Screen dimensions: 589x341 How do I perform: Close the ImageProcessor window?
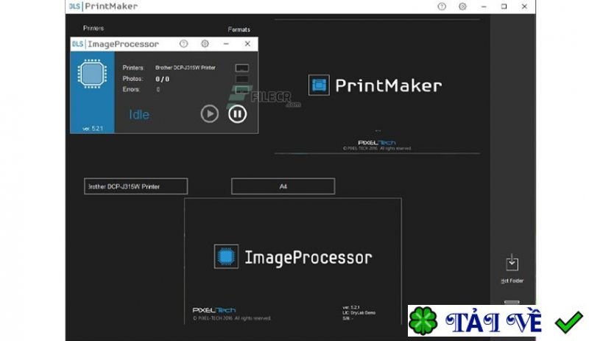[247, 44]
